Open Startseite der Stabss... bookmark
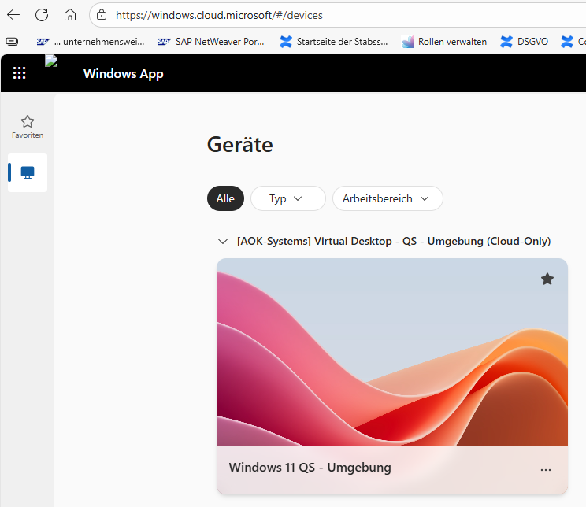The image size is (586, 507). pos(334,42)
